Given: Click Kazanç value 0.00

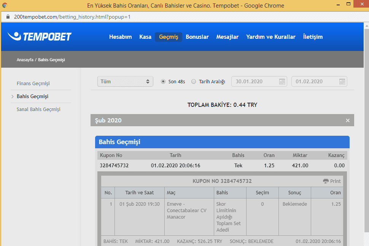Looking at the screenshot, I should [339, 165].
